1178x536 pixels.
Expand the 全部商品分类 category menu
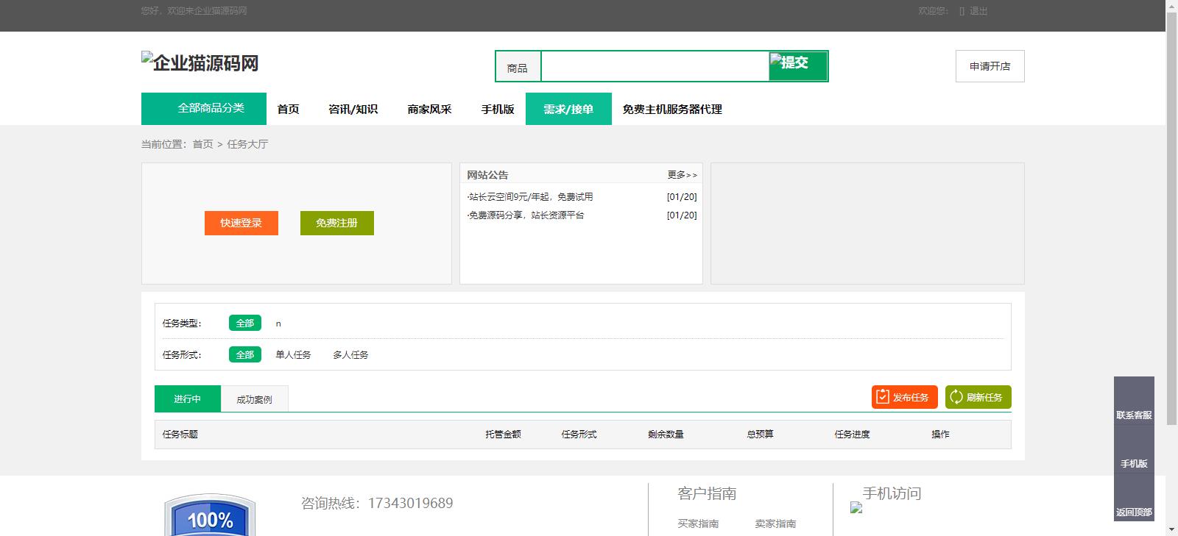tap(204, 108)
